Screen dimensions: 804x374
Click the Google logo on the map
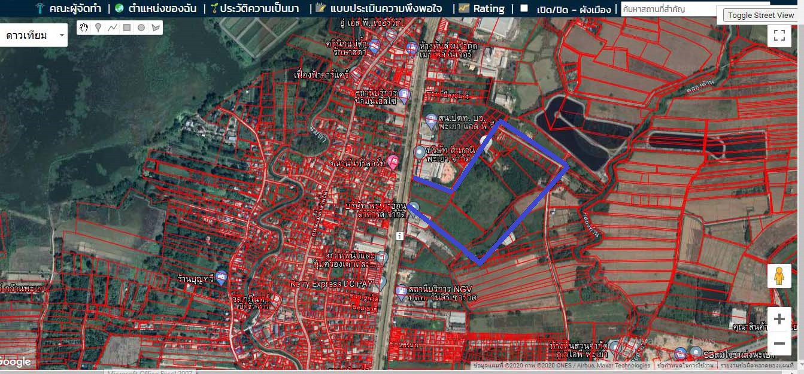[16, 361]
